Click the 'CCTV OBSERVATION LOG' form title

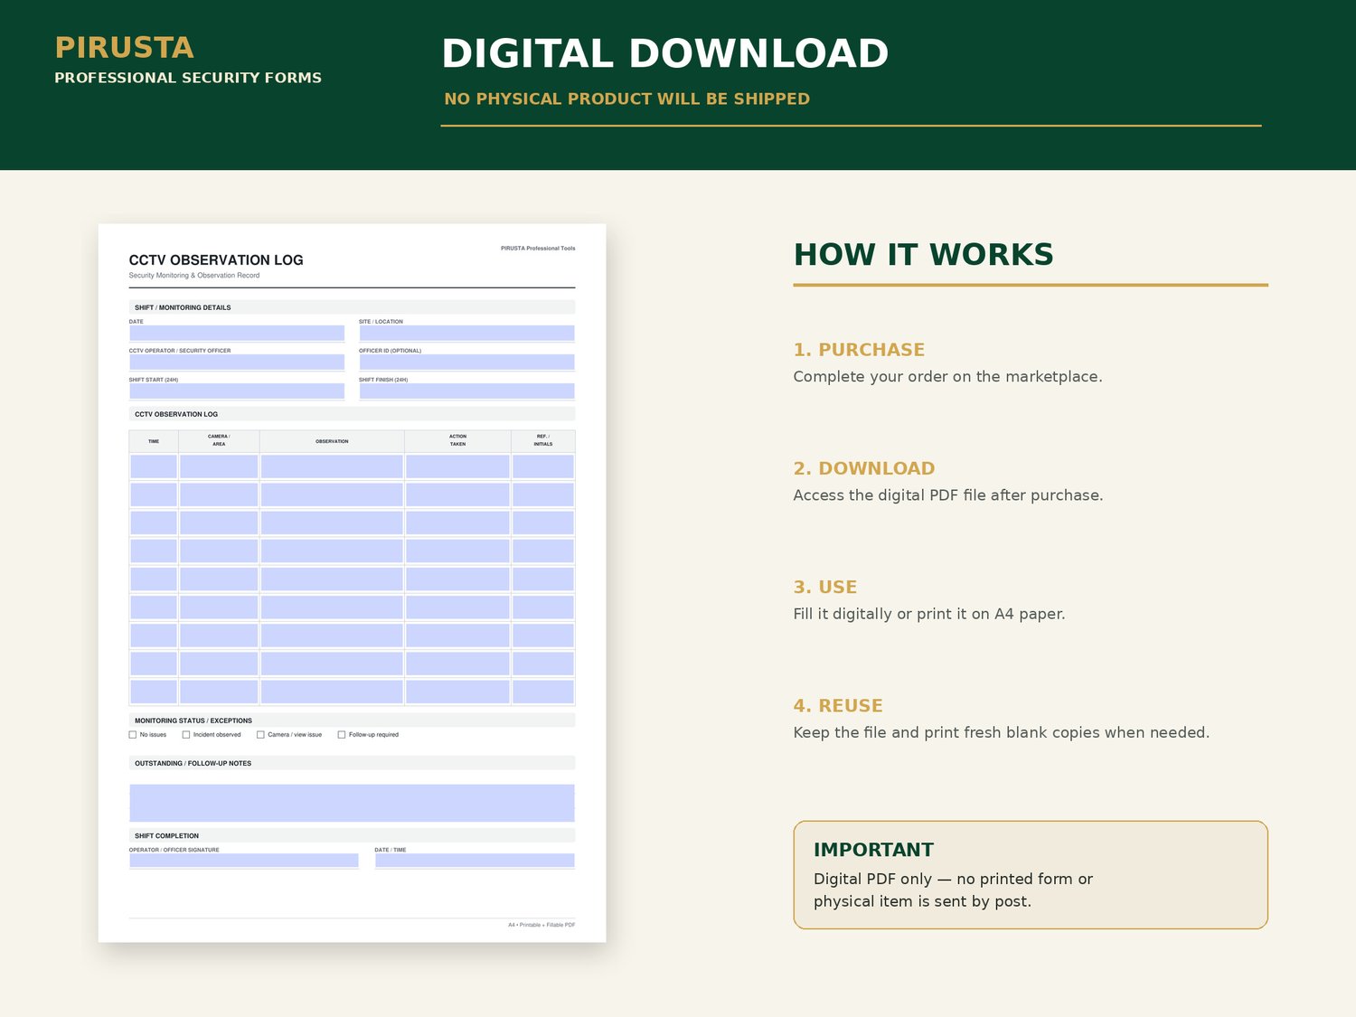click(x=216, y=260)
